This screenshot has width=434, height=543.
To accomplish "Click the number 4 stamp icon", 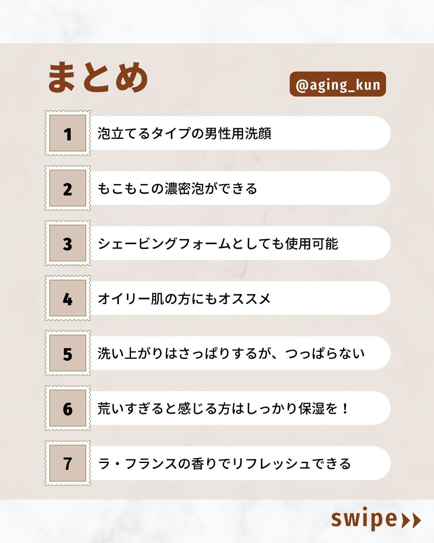I will (x=68, y=298).
